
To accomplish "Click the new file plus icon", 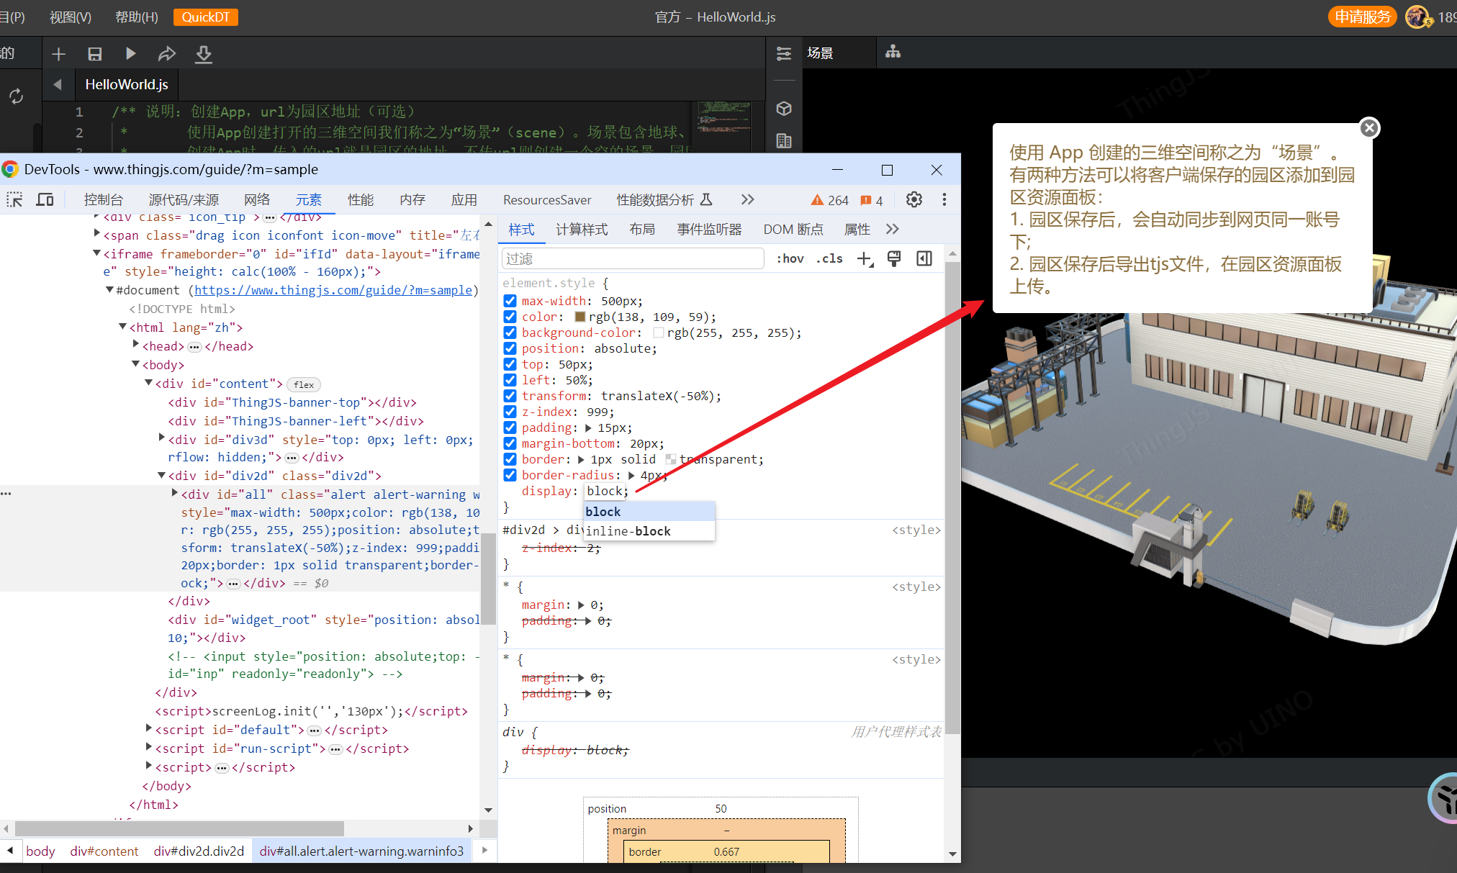I will [59, 54].
